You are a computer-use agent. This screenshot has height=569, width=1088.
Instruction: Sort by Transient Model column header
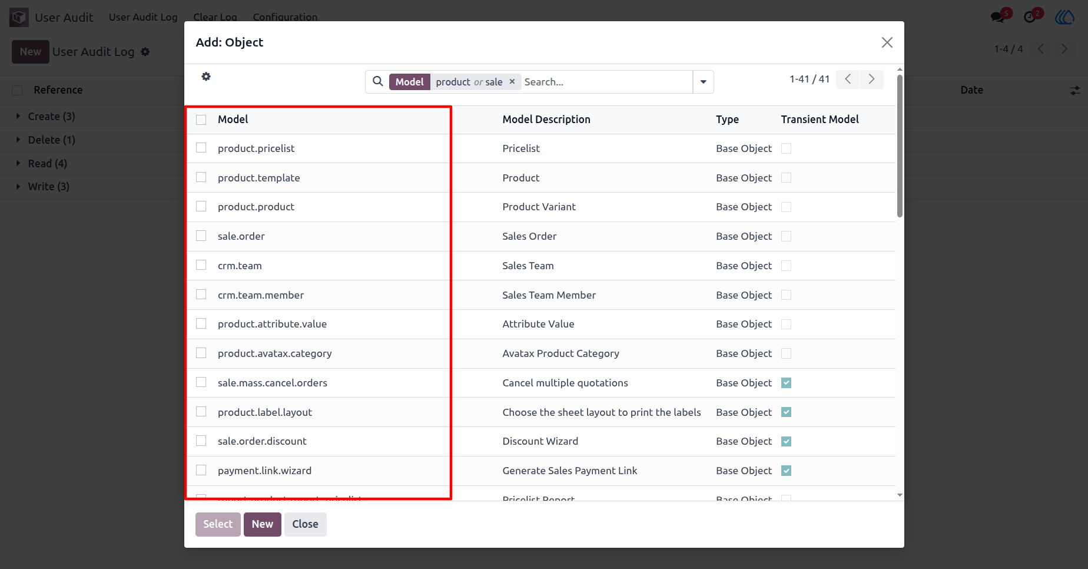point(820,120)
